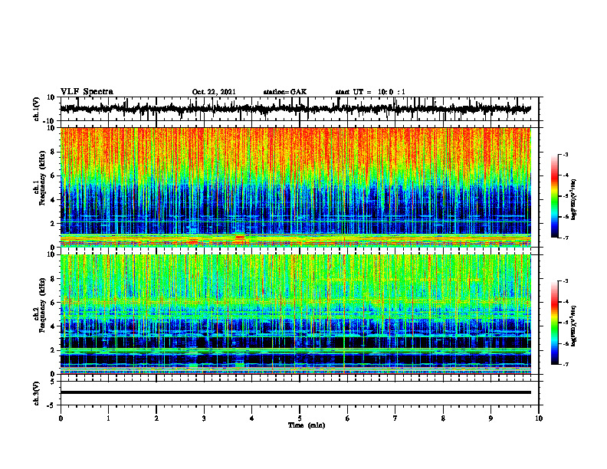Click inside the ch.2 spectrogram panel

click(295, 314)
